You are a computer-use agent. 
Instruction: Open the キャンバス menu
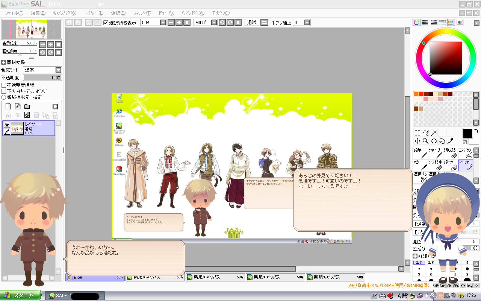[64, 13]
